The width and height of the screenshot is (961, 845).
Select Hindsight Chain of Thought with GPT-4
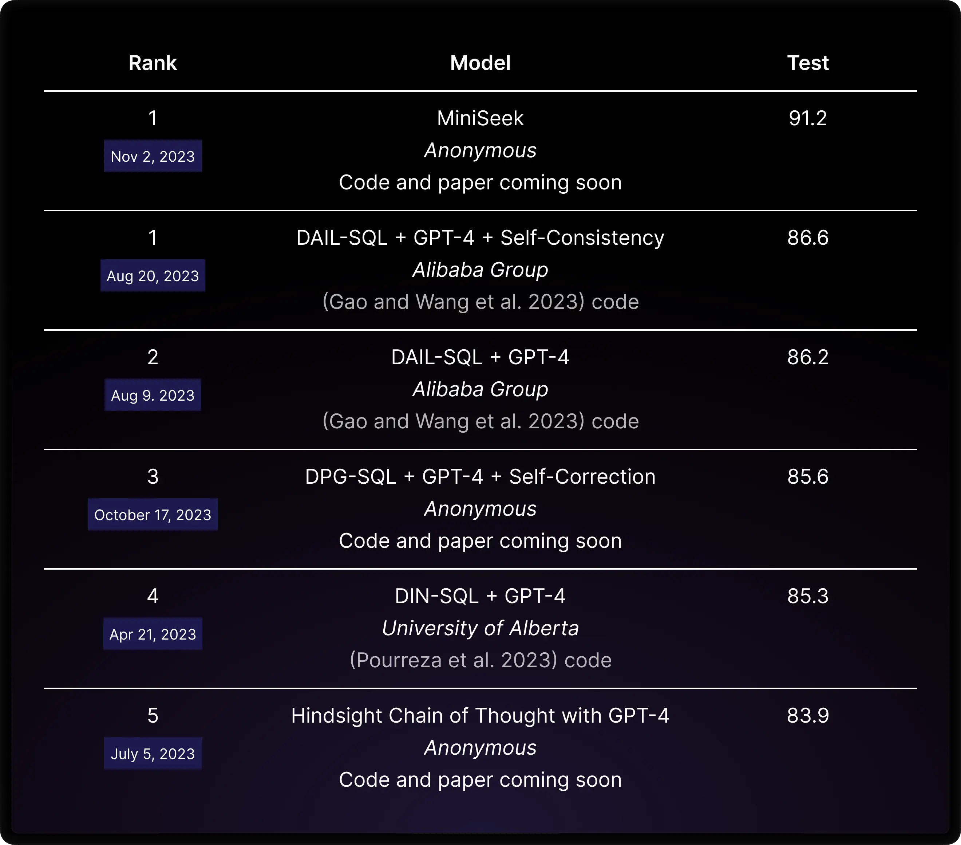click(480, 716)
